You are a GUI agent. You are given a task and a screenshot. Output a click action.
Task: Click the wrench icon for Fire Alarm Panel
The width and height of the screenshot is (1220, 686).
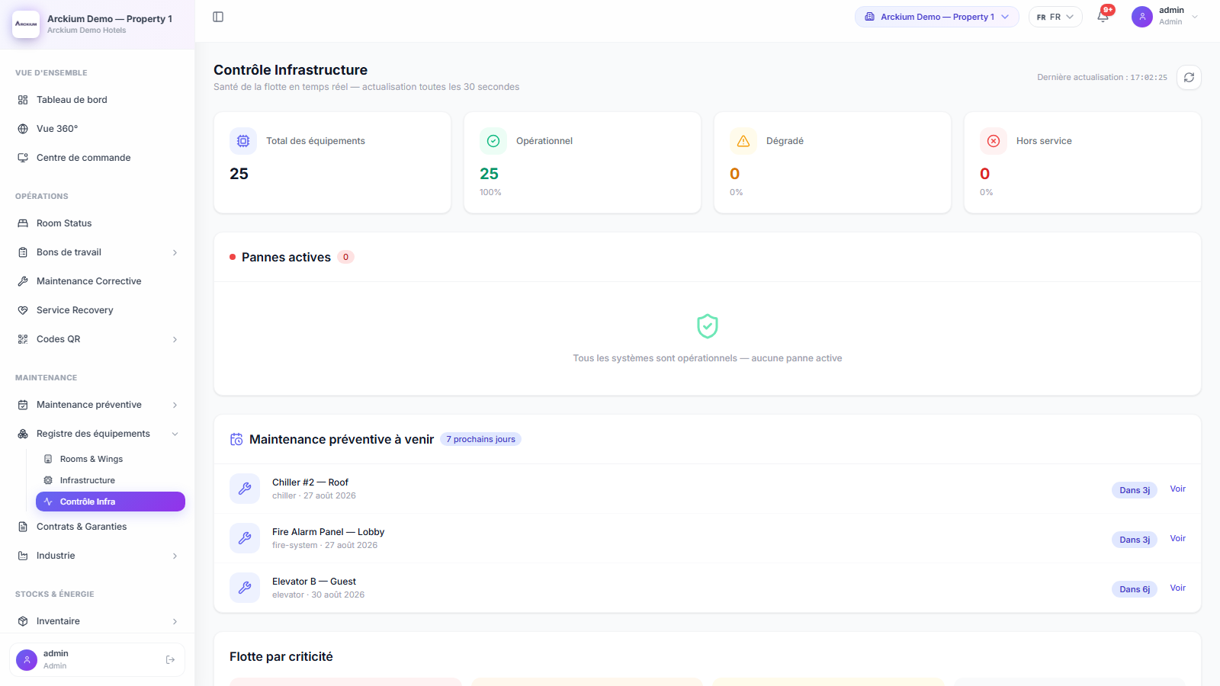[x=245, y=538]
